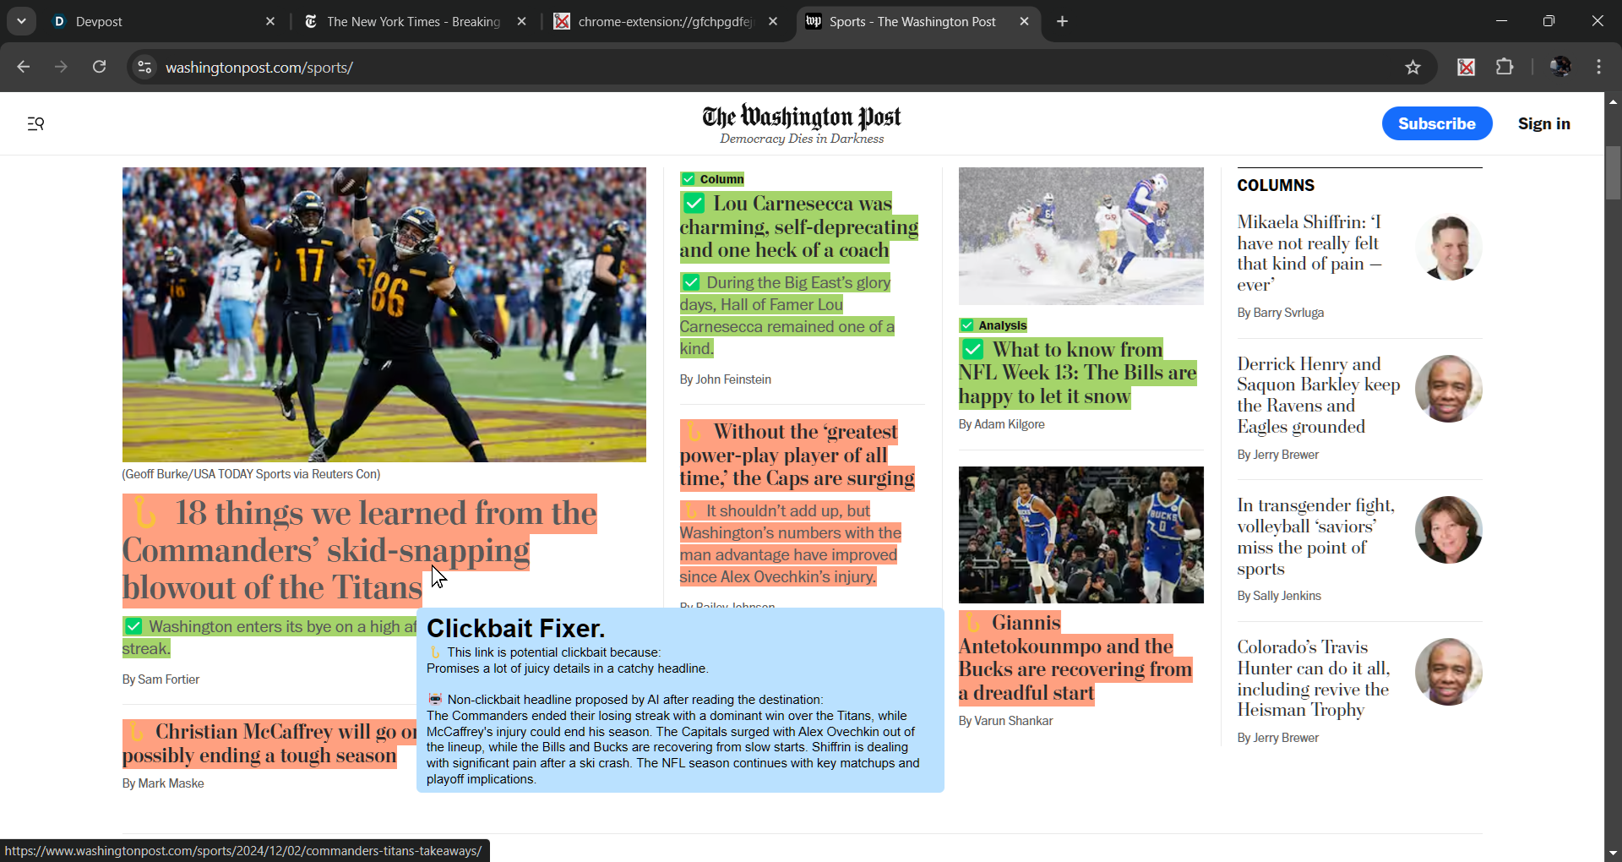
Task: Open a new browser tab
Action: [1063, 21]
